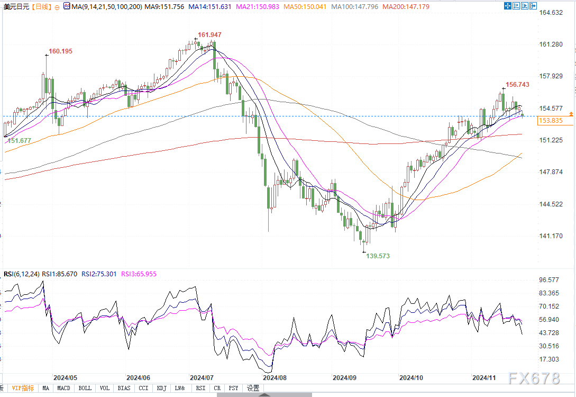Switch to the VIP指标 tab
576x397 pixels.
23,388
